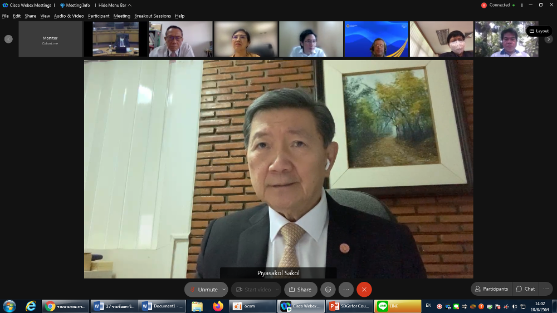
Task: Click the Layout button
Action: [539, 31]
